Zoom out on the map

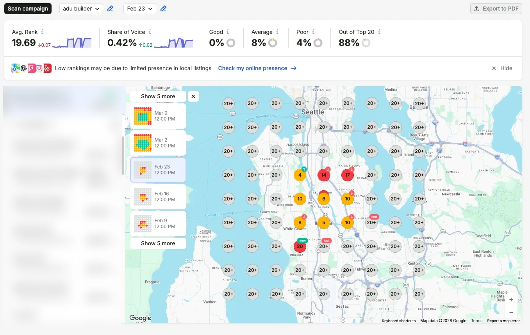[x=511, y=312]
